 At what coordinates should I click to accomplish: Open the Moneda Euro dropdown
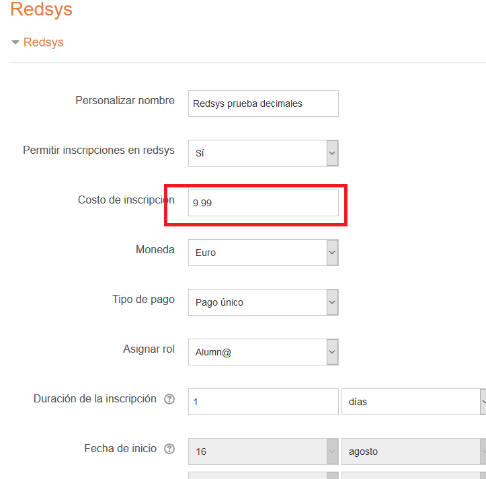point(263,253)
